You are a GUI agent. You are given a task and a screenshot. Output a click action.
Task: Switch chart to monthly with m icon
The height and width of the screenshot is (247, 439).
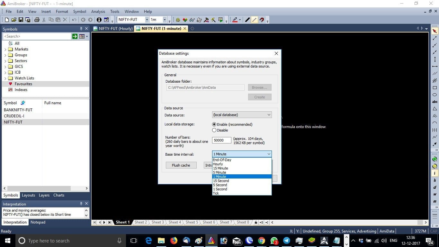(x=435, y=201)
